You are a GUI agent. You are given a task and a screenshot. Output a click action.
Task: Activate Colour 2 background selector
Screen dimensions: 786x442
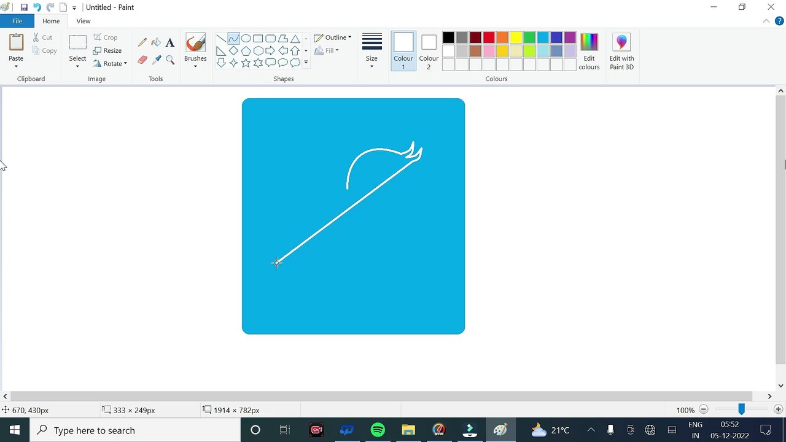pyautogui.click(x=429, y=50)
